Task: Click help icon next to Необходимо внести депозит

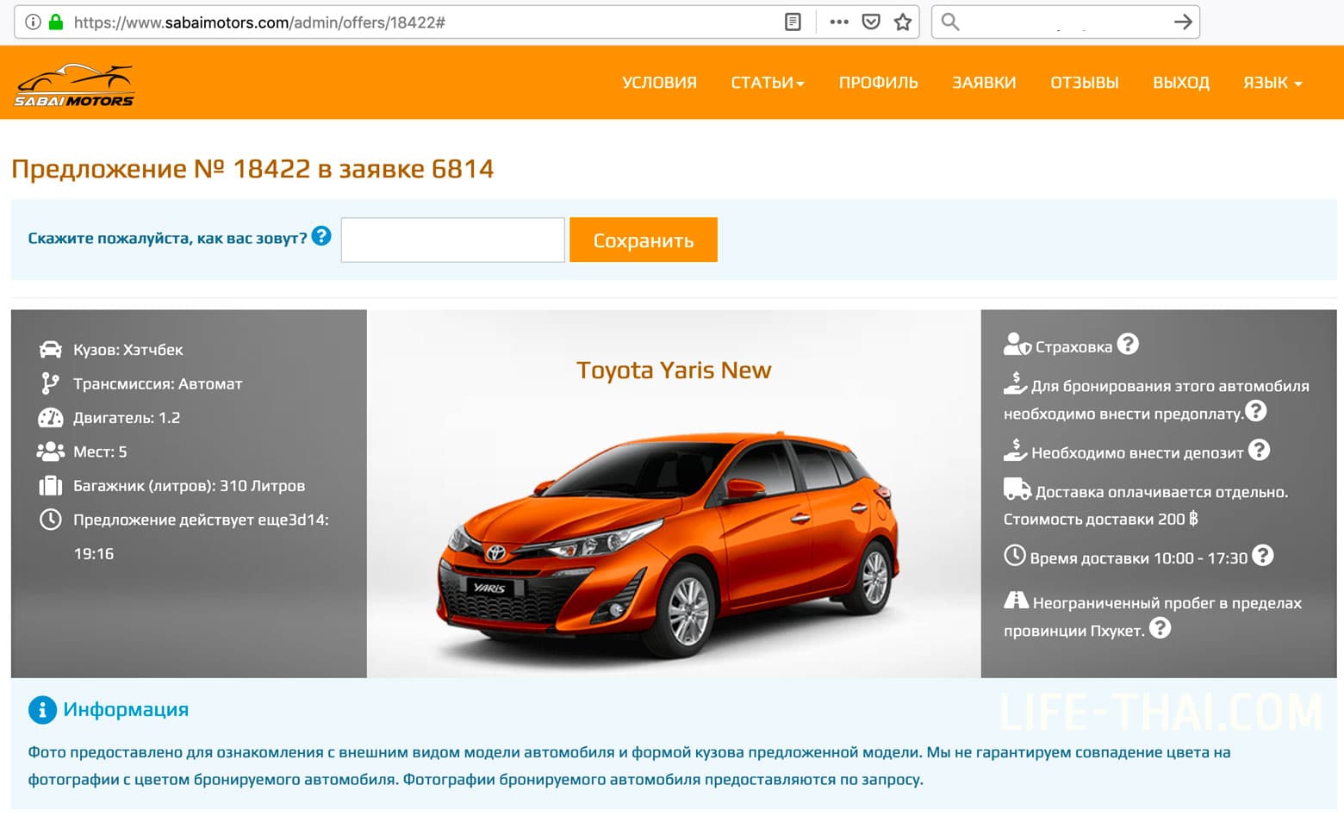Action: pos(1260,451)
